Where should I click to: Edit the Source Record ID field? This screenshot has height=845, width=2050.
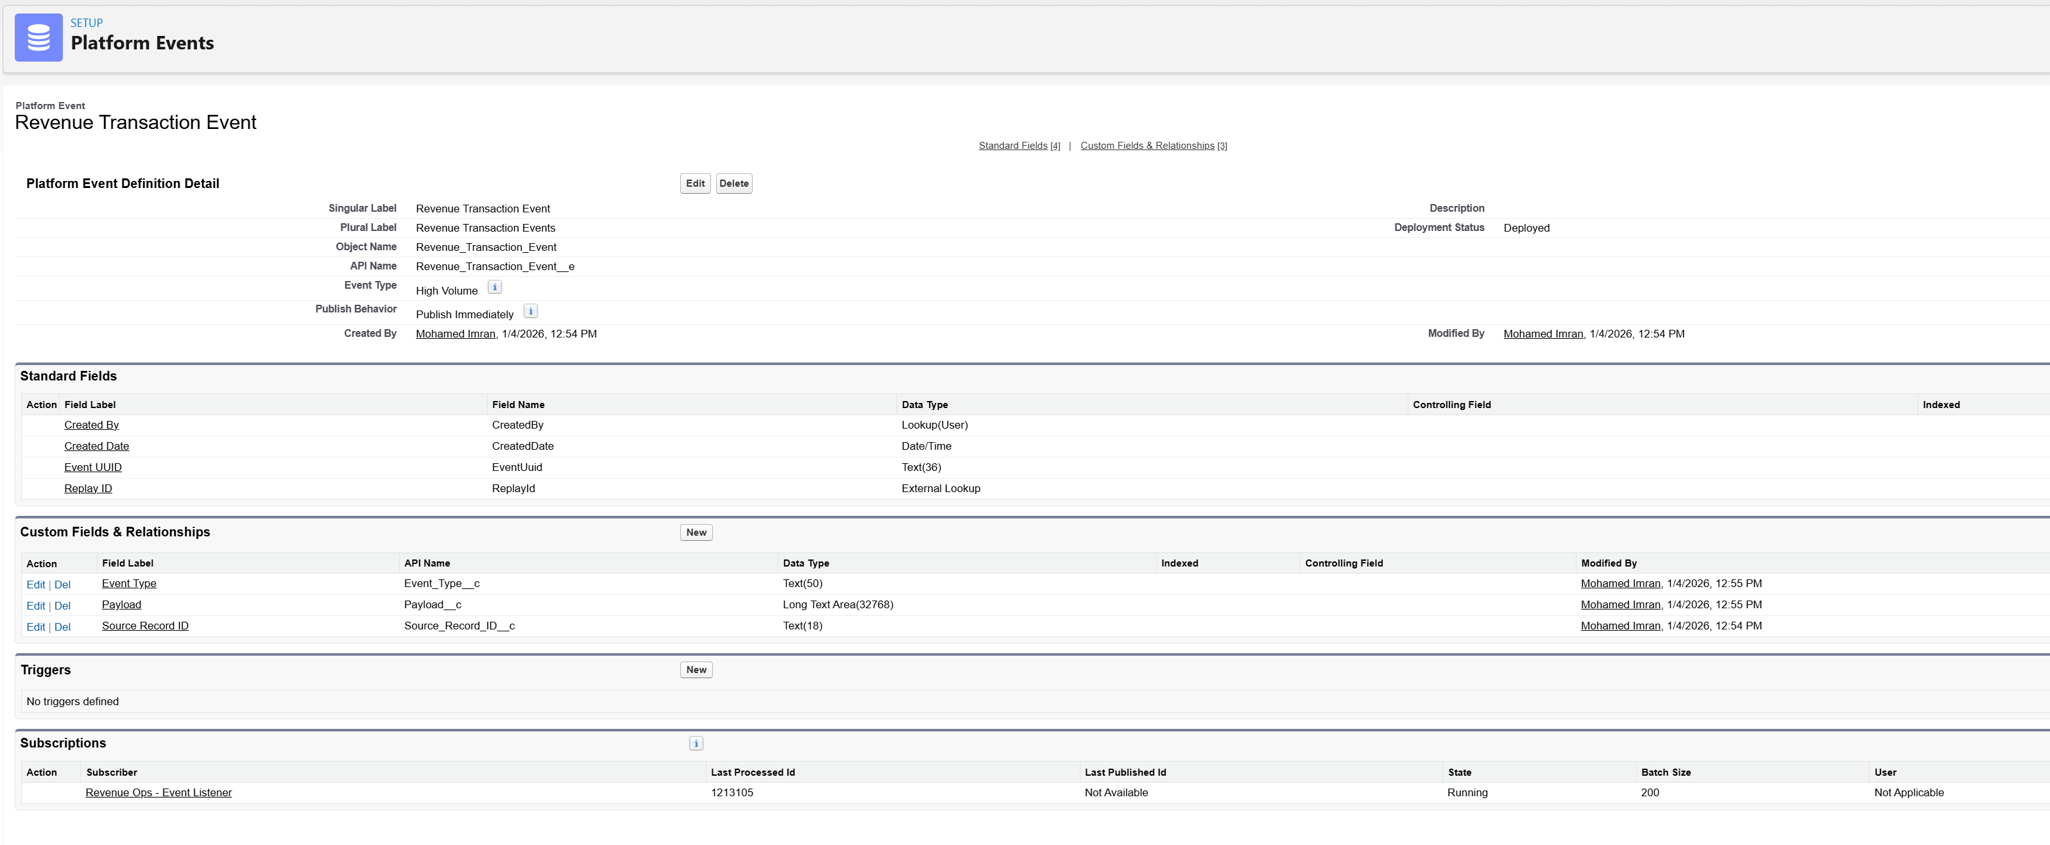(36, 627)
